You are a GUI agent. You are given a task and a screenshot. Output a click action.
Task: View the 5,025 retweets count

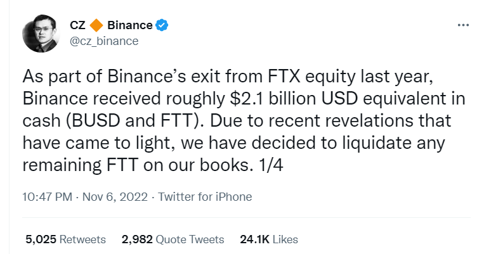tap(41, 239)
